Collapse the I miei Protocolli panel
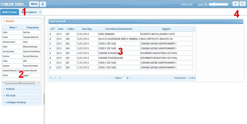This screenshot has width=247, height=124. pyautogui.click(x=241, y=22)
